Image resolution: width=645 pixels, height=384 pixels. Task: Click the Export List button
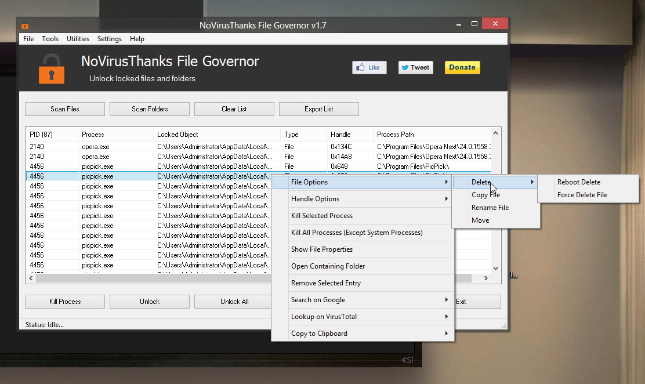[319, 109]
